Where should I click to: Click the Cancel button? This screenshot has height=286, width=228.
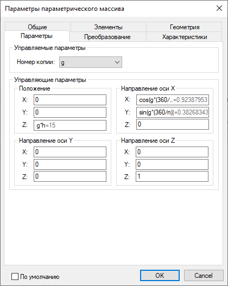tap(204, 276)
